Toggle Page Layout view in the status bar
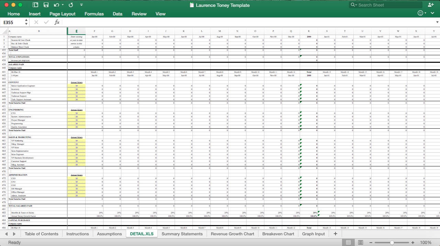440x246 pixels. (x=361, y=243)
